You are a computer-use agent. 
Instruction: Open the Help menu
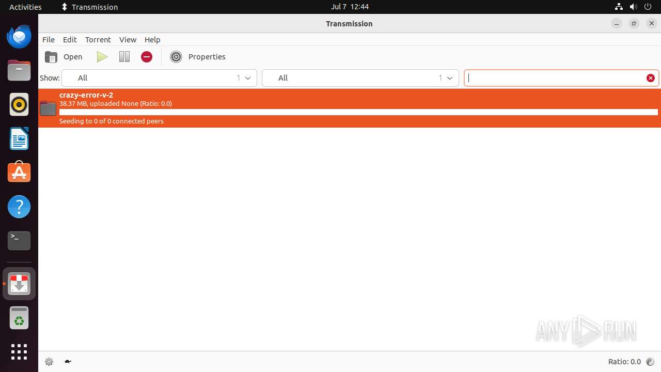click(152, 40)
